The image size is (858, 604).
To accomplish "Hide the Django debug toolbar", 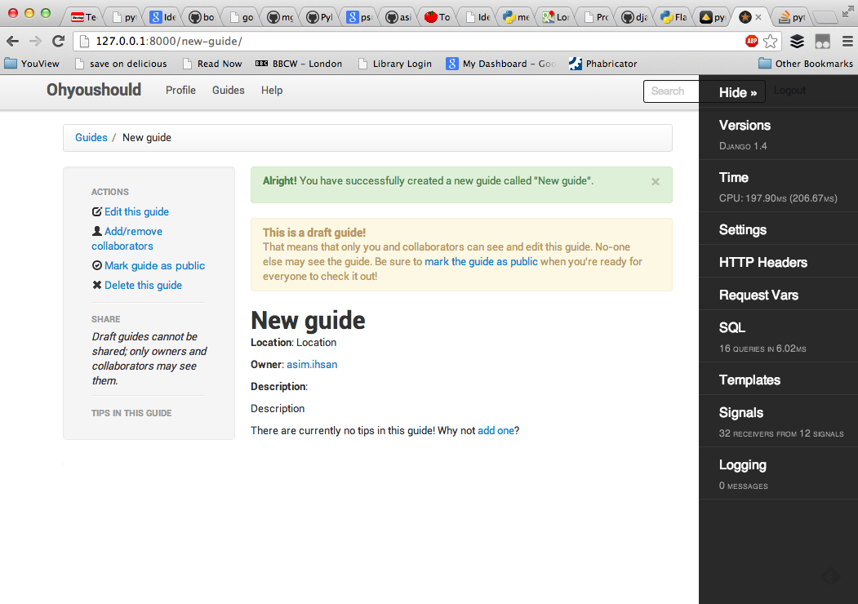I will [738, 92].
